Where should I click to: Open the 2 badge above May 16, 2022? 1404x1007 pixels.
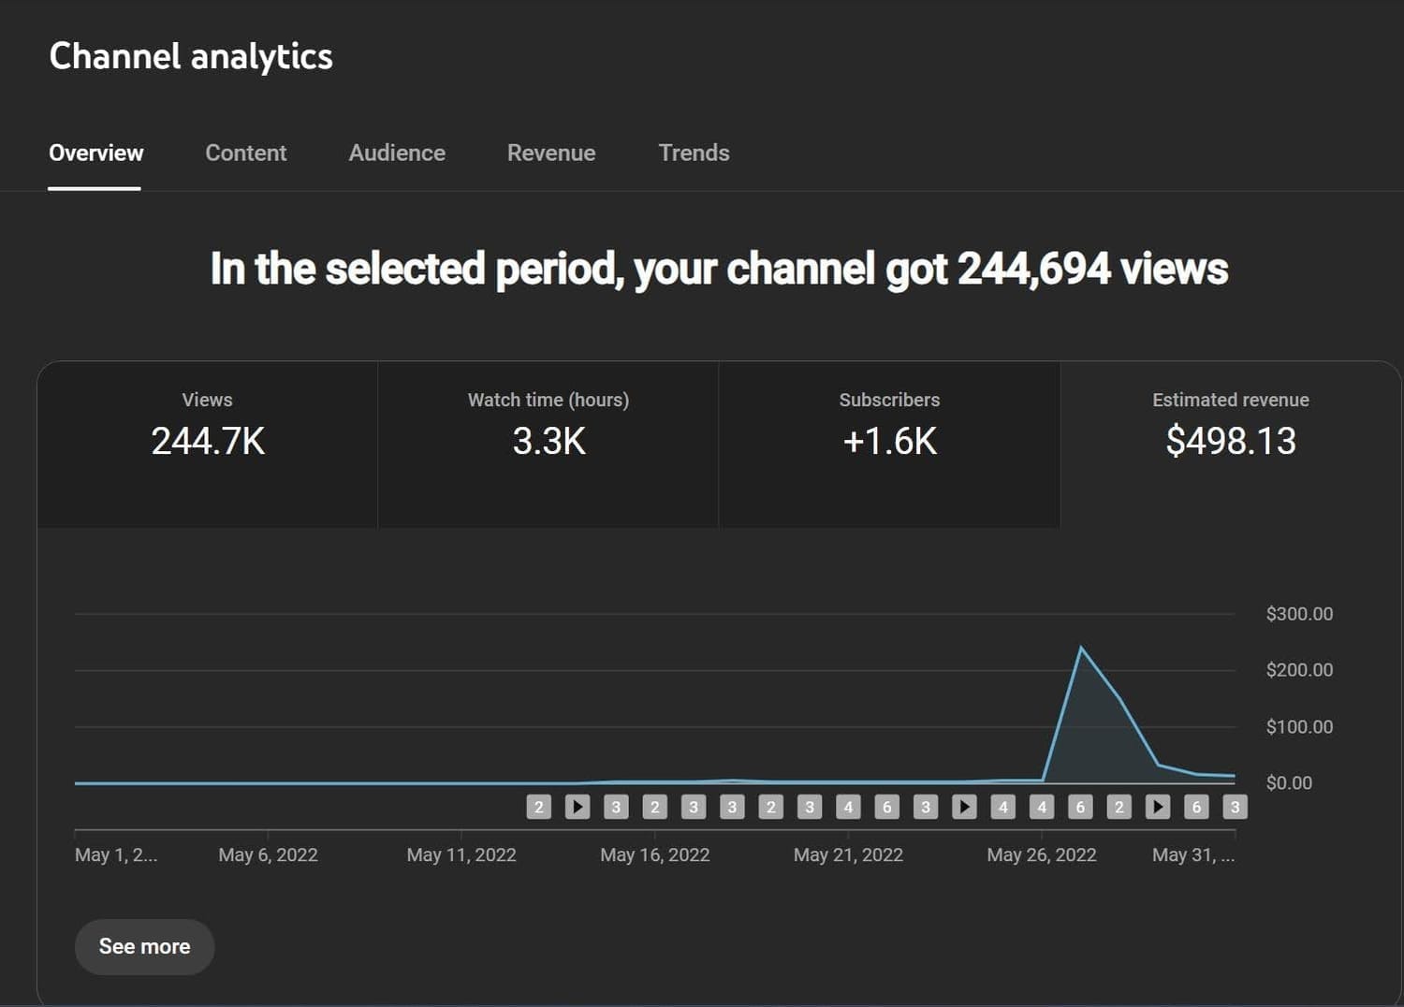pos(654,807)
